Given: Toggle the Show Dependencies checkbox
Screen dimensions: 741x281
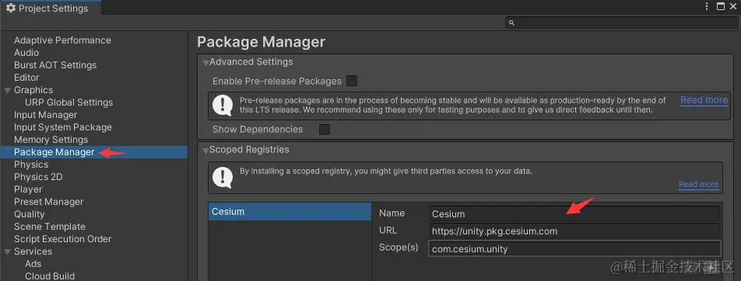Looking at the screenshot, I should [x=324, y=129].
